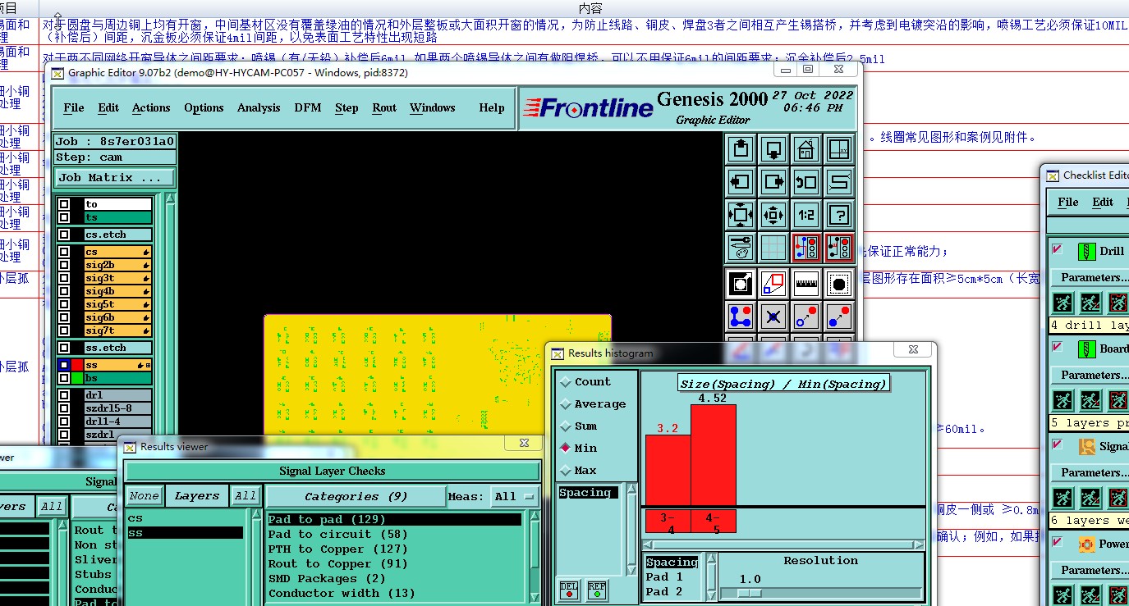Image resolution: width=1129 pixels, height=606 pixels.
Task: Open the Actions menu
Action: [151, 107]
